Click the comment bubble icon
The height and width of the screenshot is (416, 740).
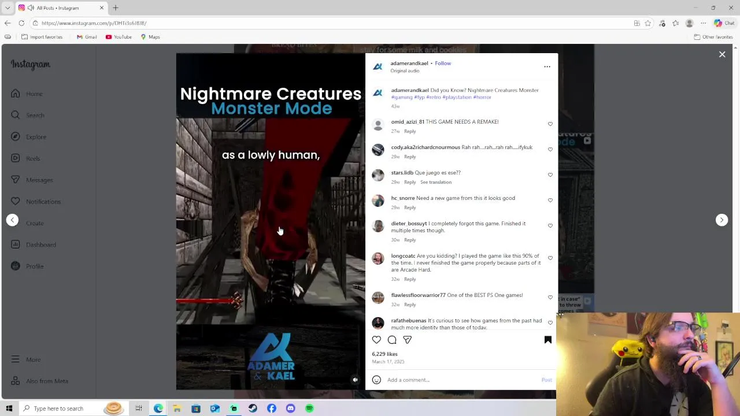pos(392,340)
